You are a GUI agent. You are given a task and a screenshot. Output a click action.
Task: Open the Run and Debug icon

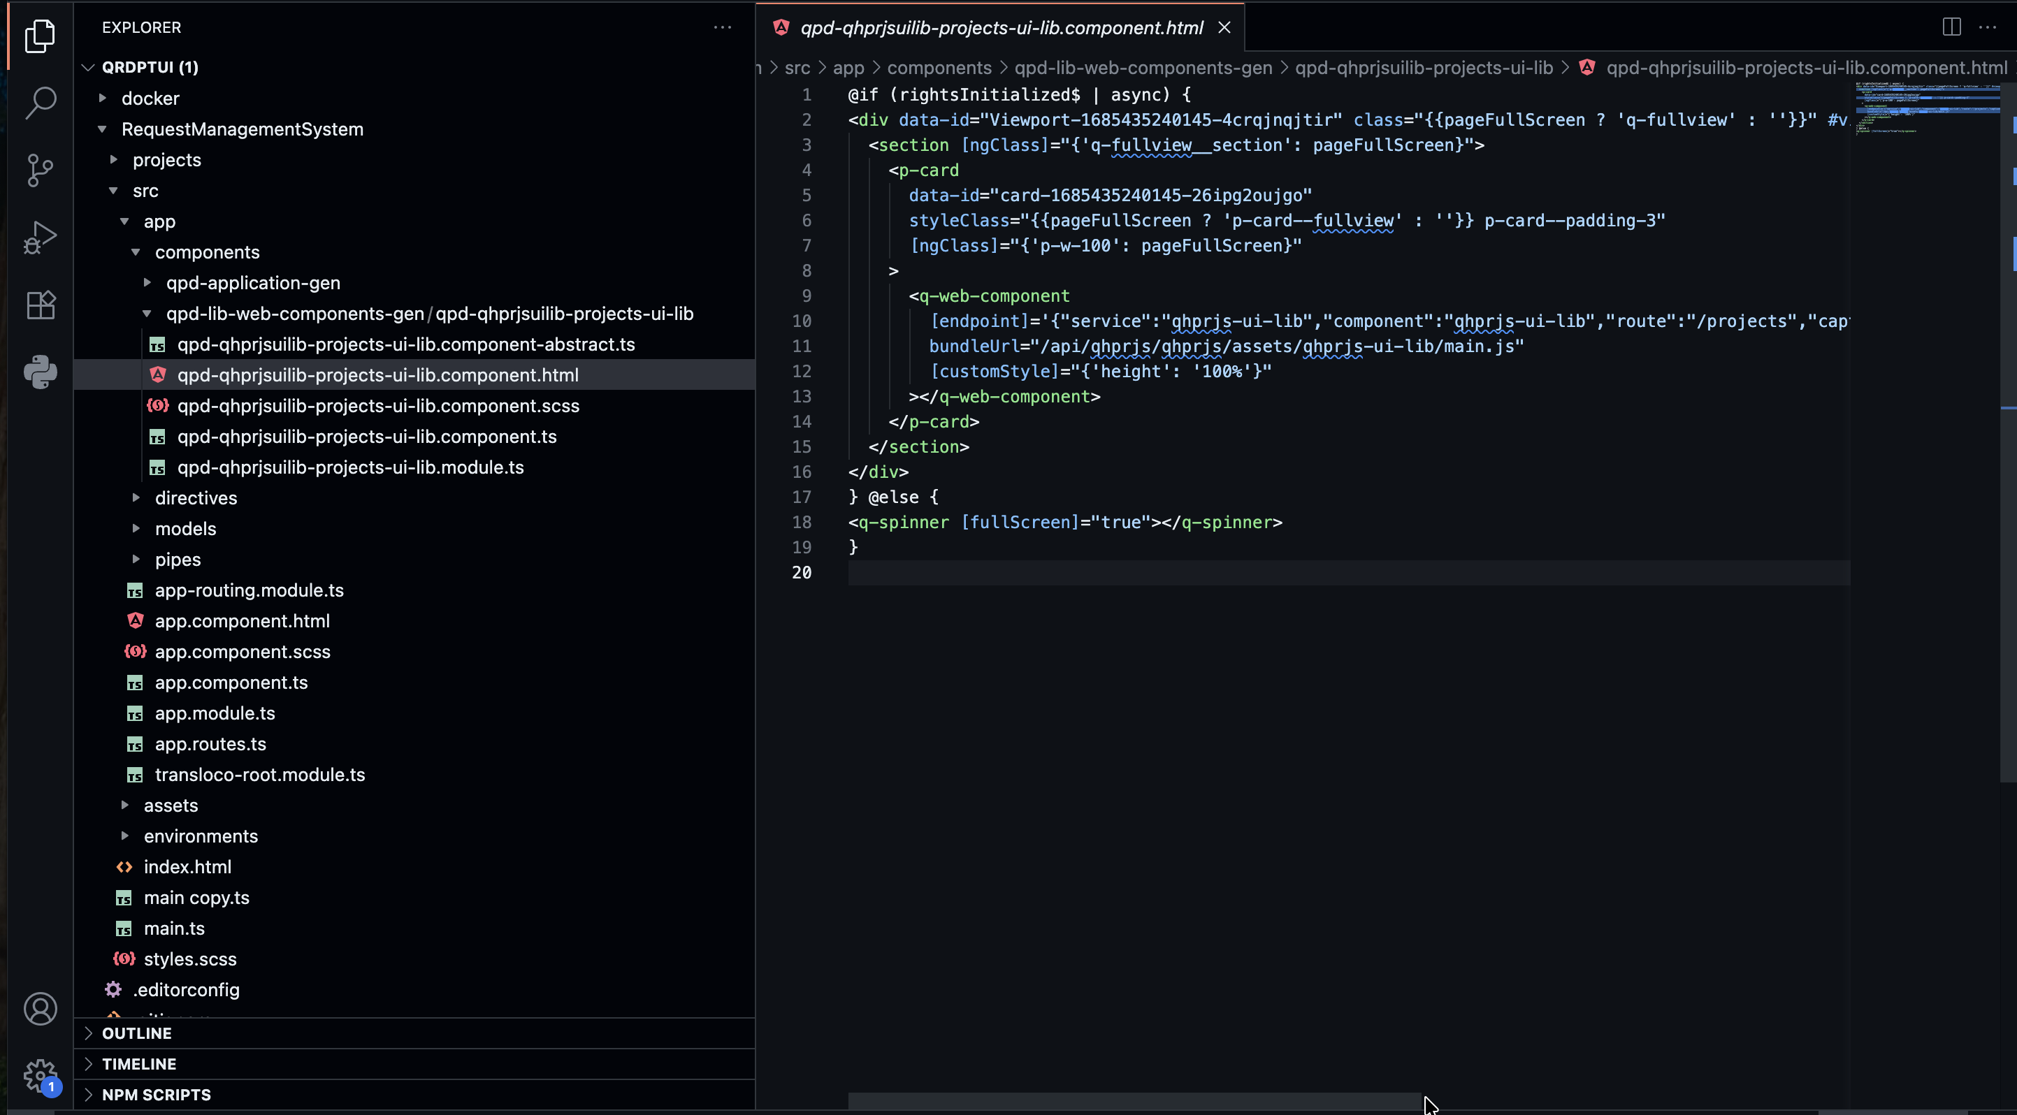(x=40, y=237)
